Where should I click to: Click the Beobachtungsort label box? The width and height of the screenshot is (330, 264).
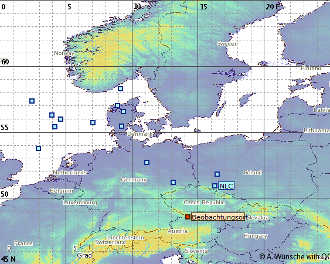point(218,217)
